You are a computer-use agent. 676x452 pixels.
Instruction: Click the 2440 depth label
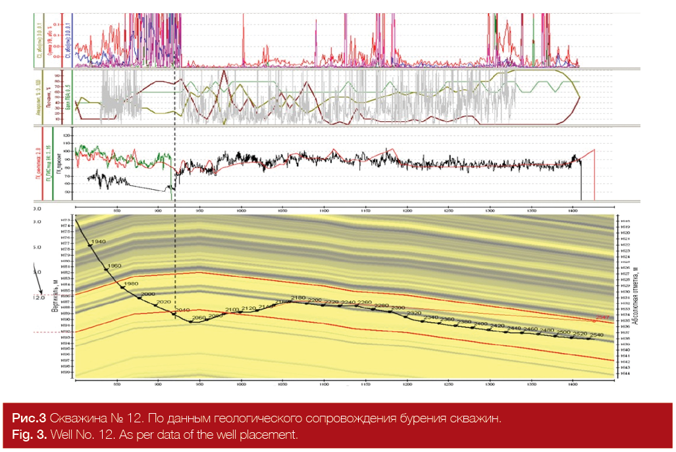coord(514,329)
